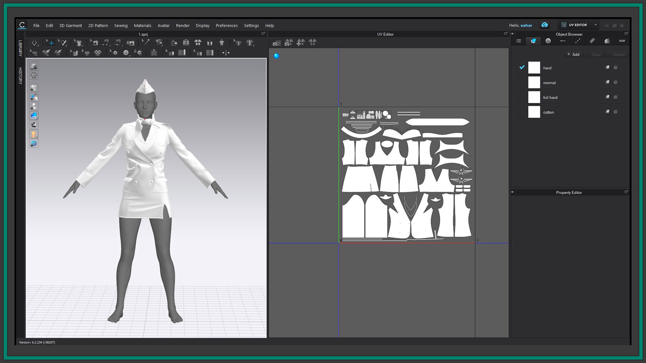Toggle sewing line visibility icon in viewport
Screen dimensions: 646x363
point(34,97)
